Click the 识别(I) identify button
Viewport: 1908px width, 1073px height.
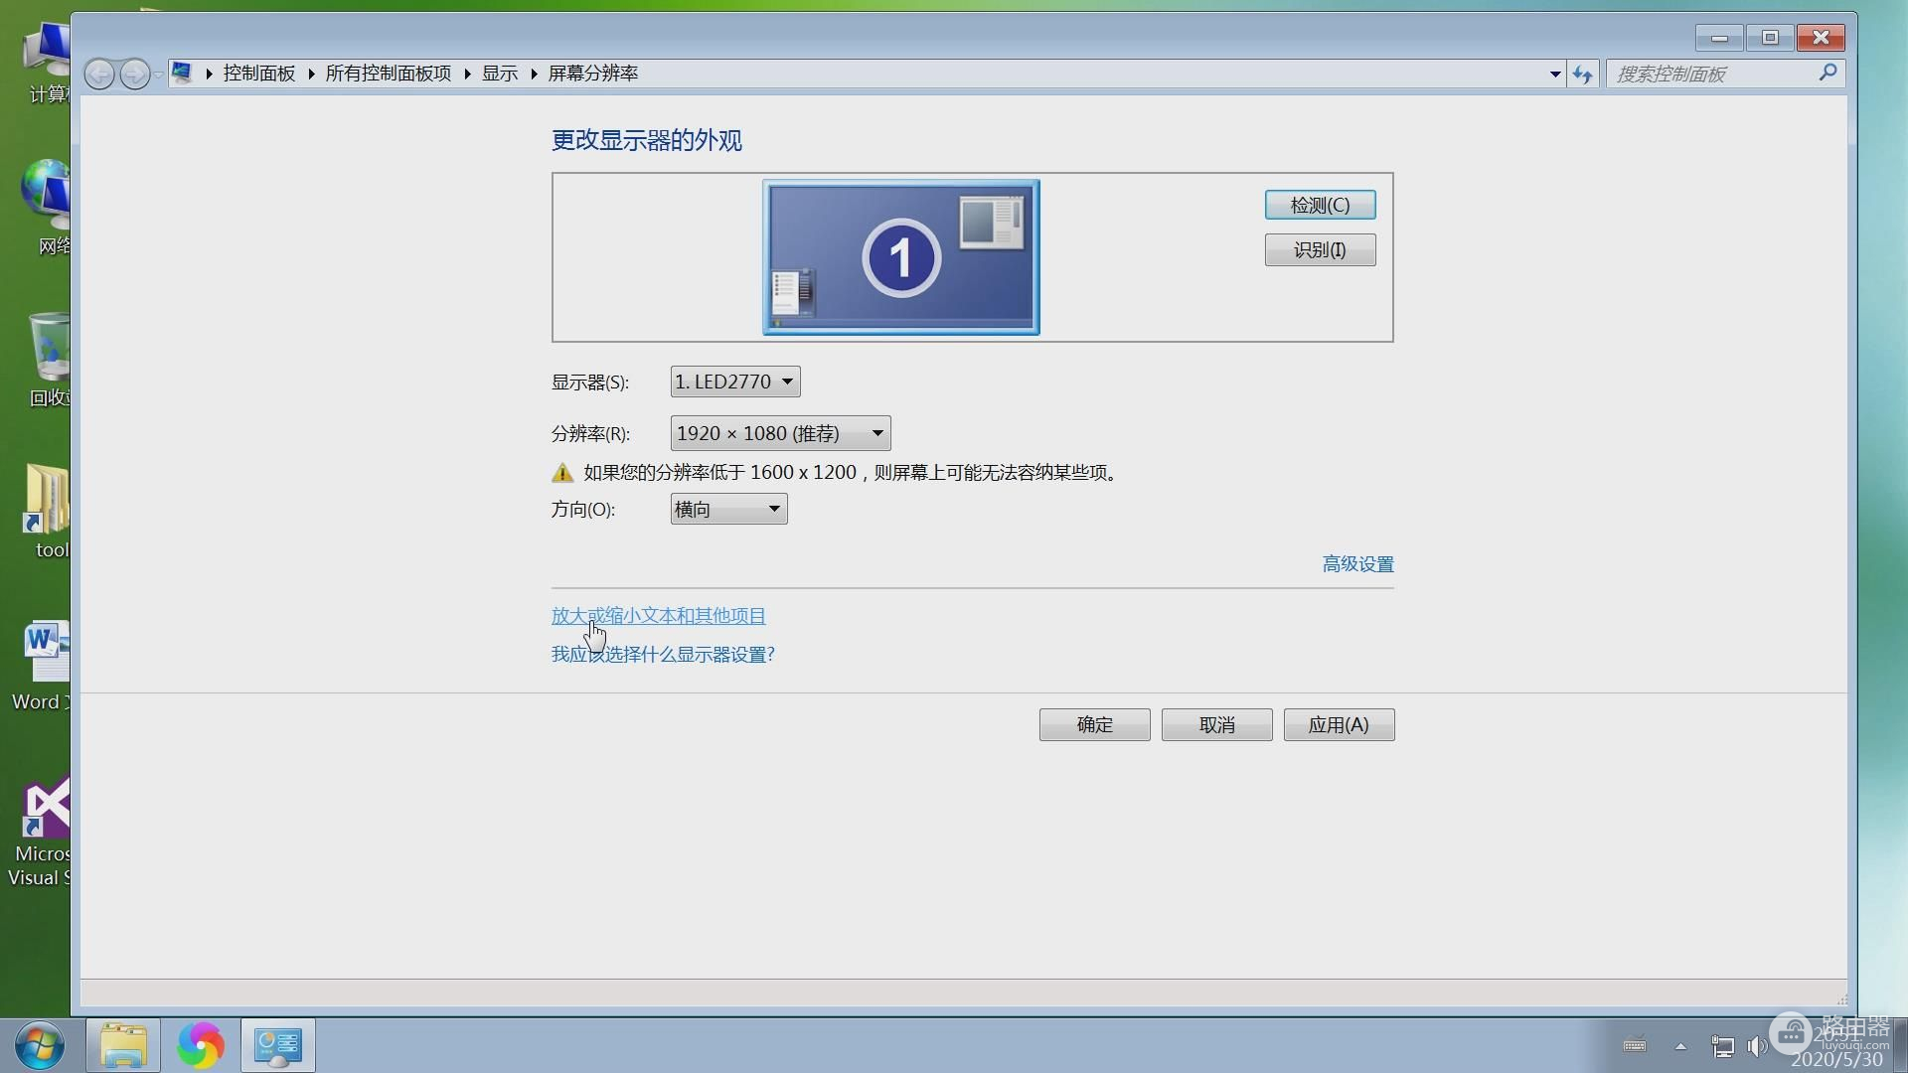pyautogui.click(x=1320, y=250)
